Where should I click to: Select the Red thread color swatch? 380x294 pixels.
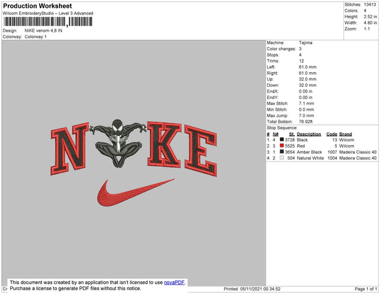[x=282, y=146]
